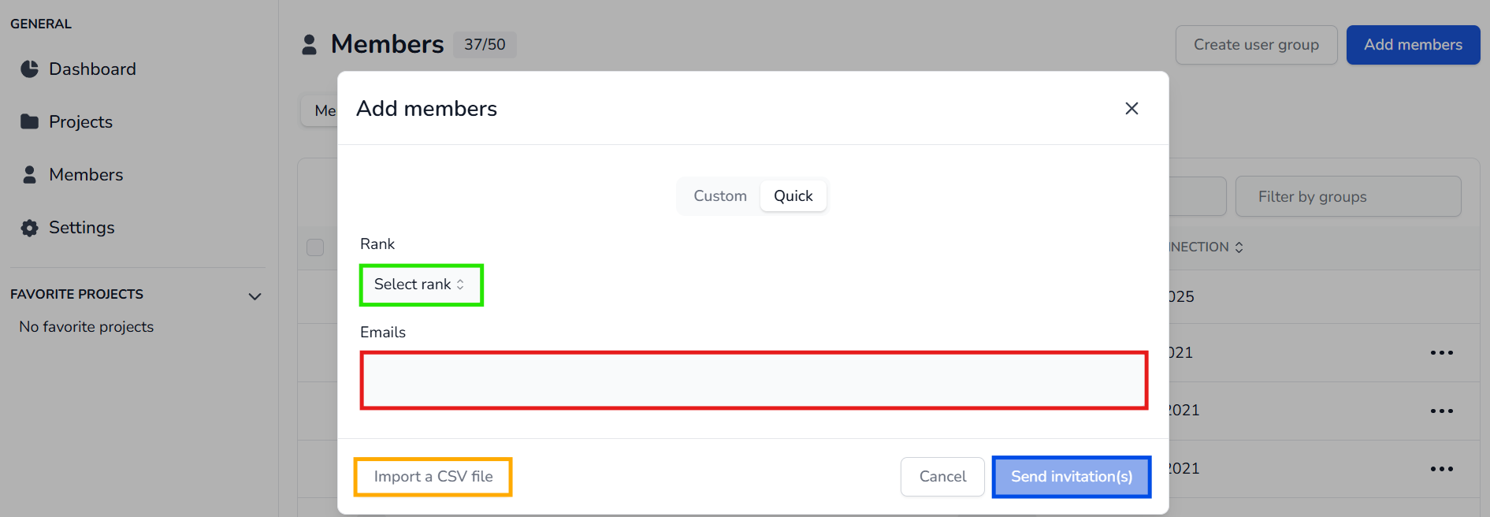The height and width of the screenshot is (517, 1490).
Task: Sort by the connection column arrows
Action: click(1239, 247)
